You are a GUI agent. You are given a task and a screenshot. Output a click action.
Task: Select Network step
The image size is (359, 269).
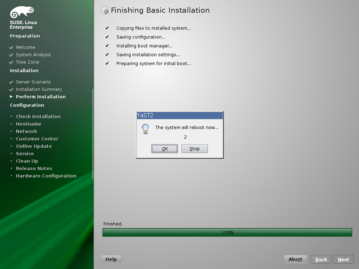point(26,131)
